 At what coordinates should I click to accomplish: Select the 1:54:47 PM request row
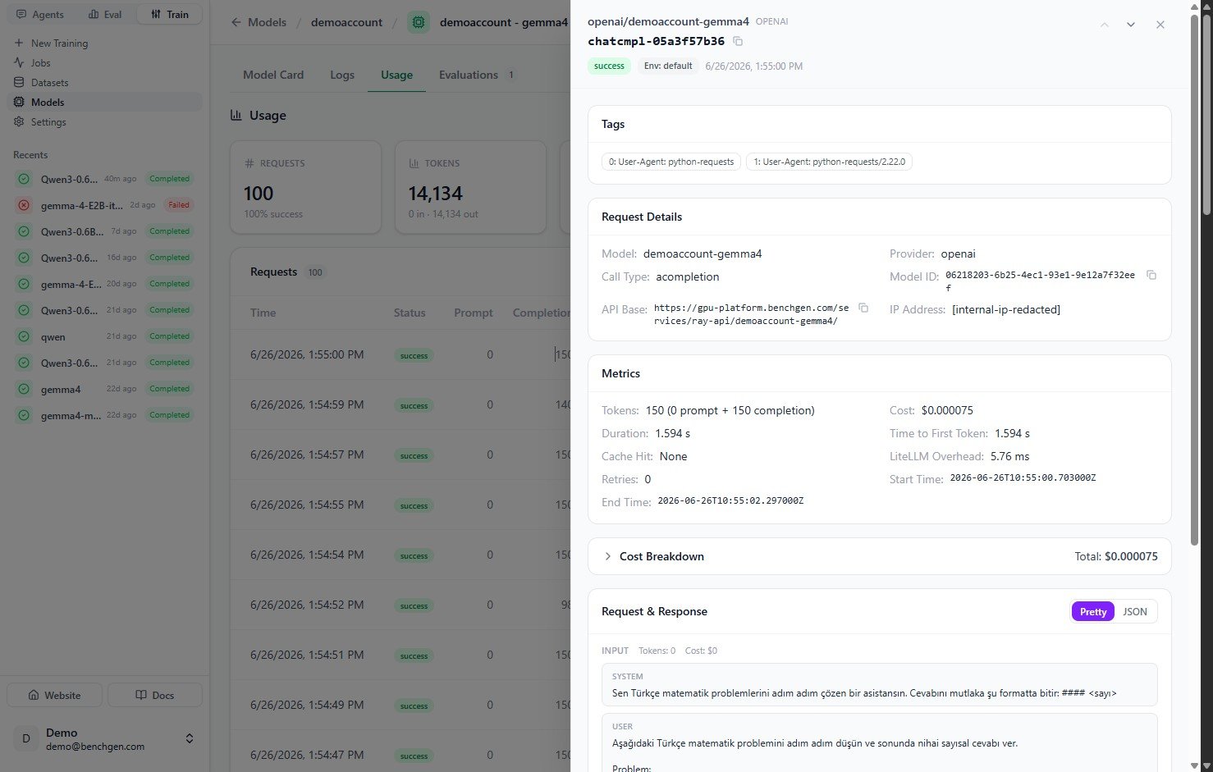tap(401, 755)
